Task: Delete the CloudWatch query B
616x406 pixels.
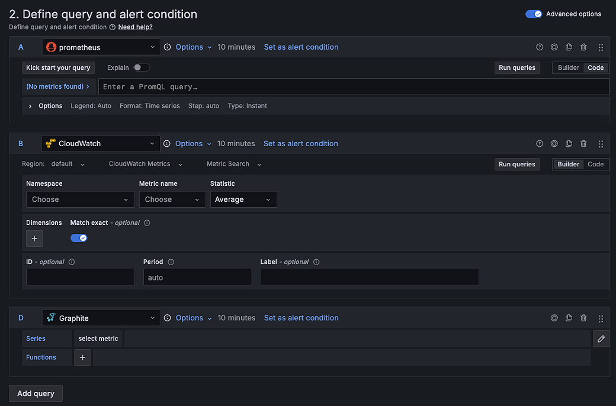Action: point(583,143)
